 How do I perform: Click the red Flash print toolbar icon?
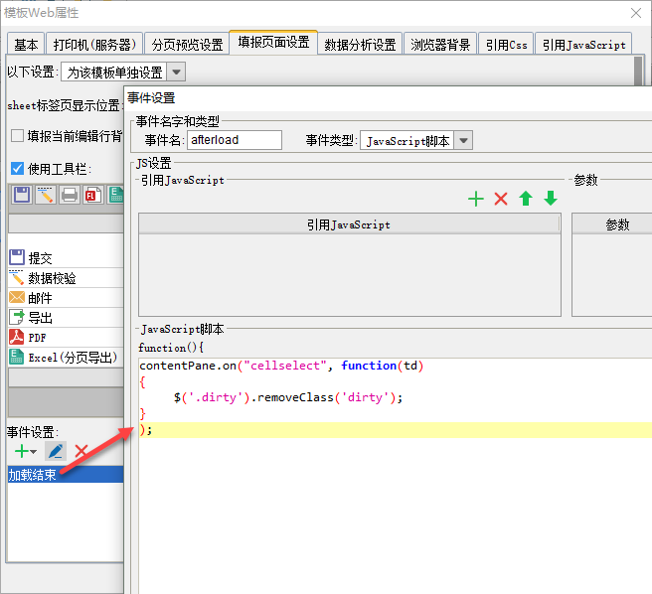[92, 195]
